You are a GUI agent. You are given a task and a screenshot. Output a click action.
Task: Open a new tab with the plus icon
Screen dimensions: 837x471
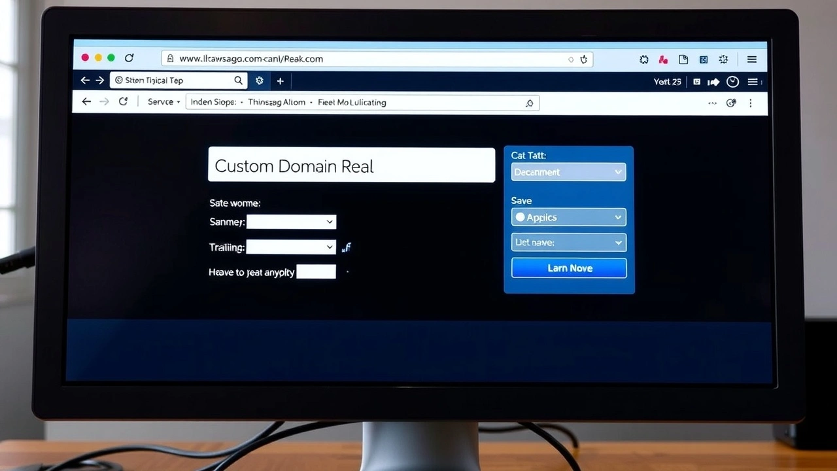coord(280,81)
